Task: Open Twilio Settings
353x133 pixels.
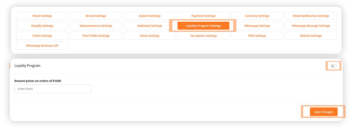Action: pos(42,36)
